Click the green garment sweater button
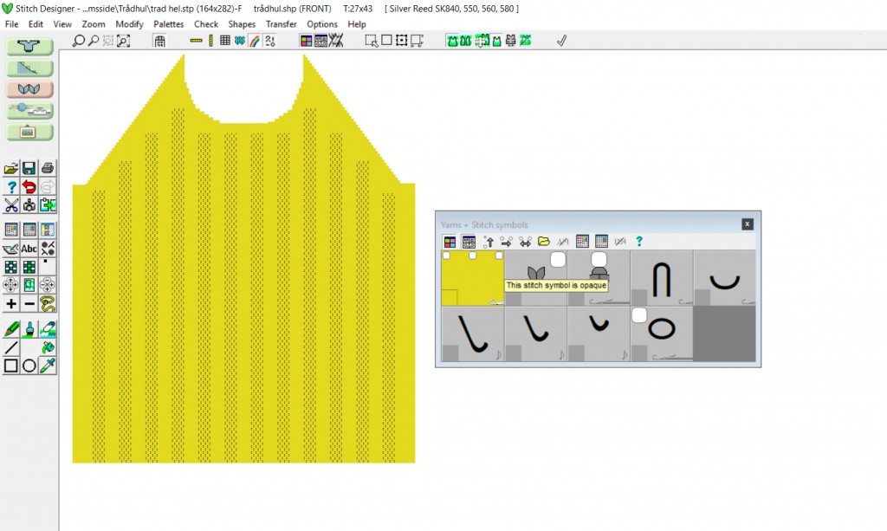Viewport: 887px width, 531px height. coord(30,47)
